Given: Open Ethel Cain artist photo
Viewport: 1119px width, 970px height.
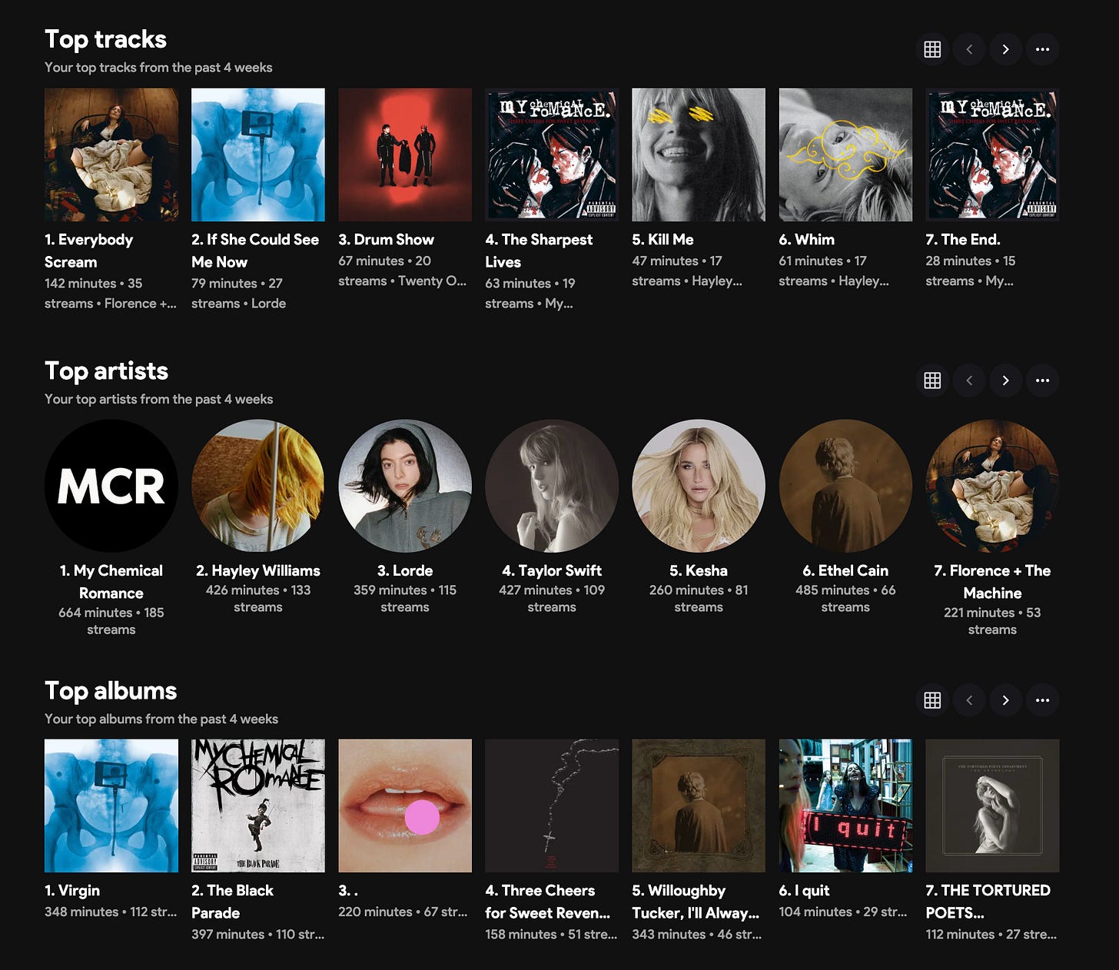Looking at the screenshot, I should [x=845, y=486].
